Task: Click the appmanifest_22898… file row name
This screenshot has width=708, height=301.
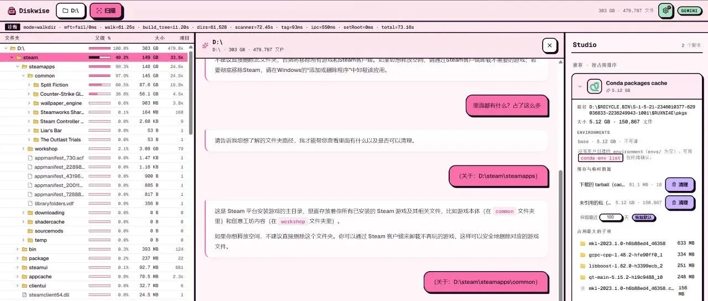Action: [59, 167]
